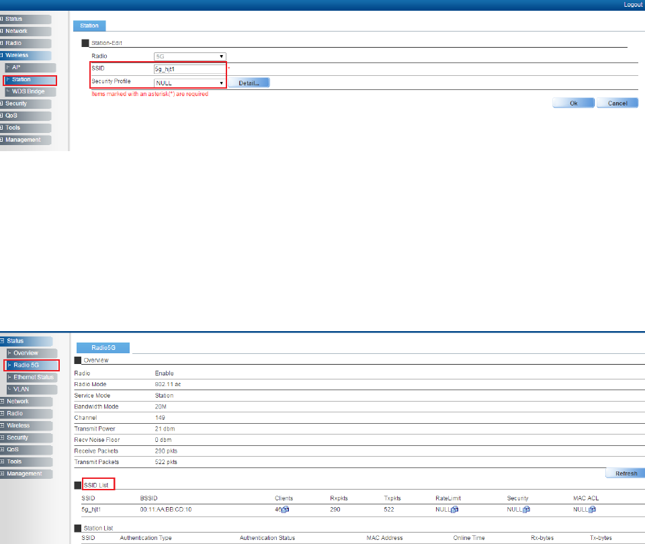Open details icon beside Clients 46

[286, 510]
